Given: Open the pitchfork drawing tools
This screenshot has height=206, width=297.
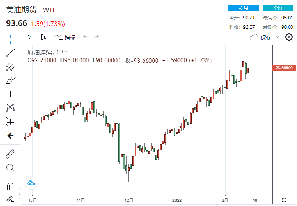Looking at the screenshot, I should 10,67.
